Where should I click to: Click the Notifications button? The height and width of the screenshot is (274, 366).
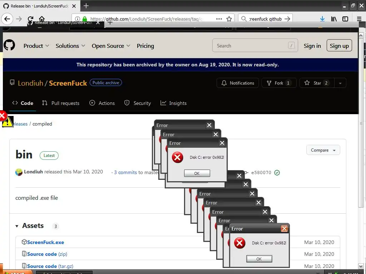238,83
